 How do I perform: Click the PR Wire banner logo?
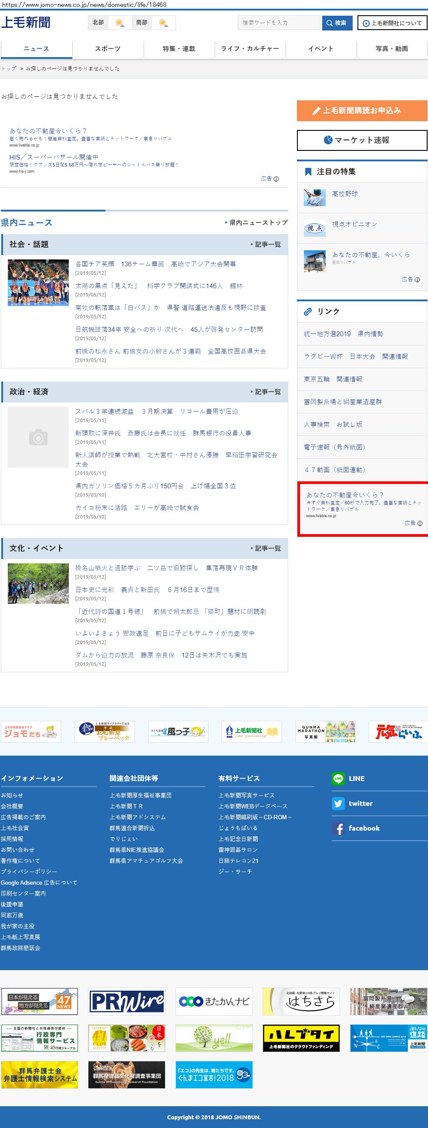click(127, 1001)
